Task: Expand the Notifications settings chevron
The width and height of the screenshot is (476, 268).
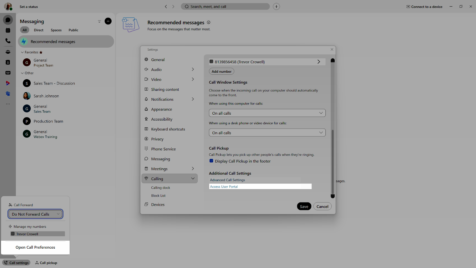Action: click(193, 99)
